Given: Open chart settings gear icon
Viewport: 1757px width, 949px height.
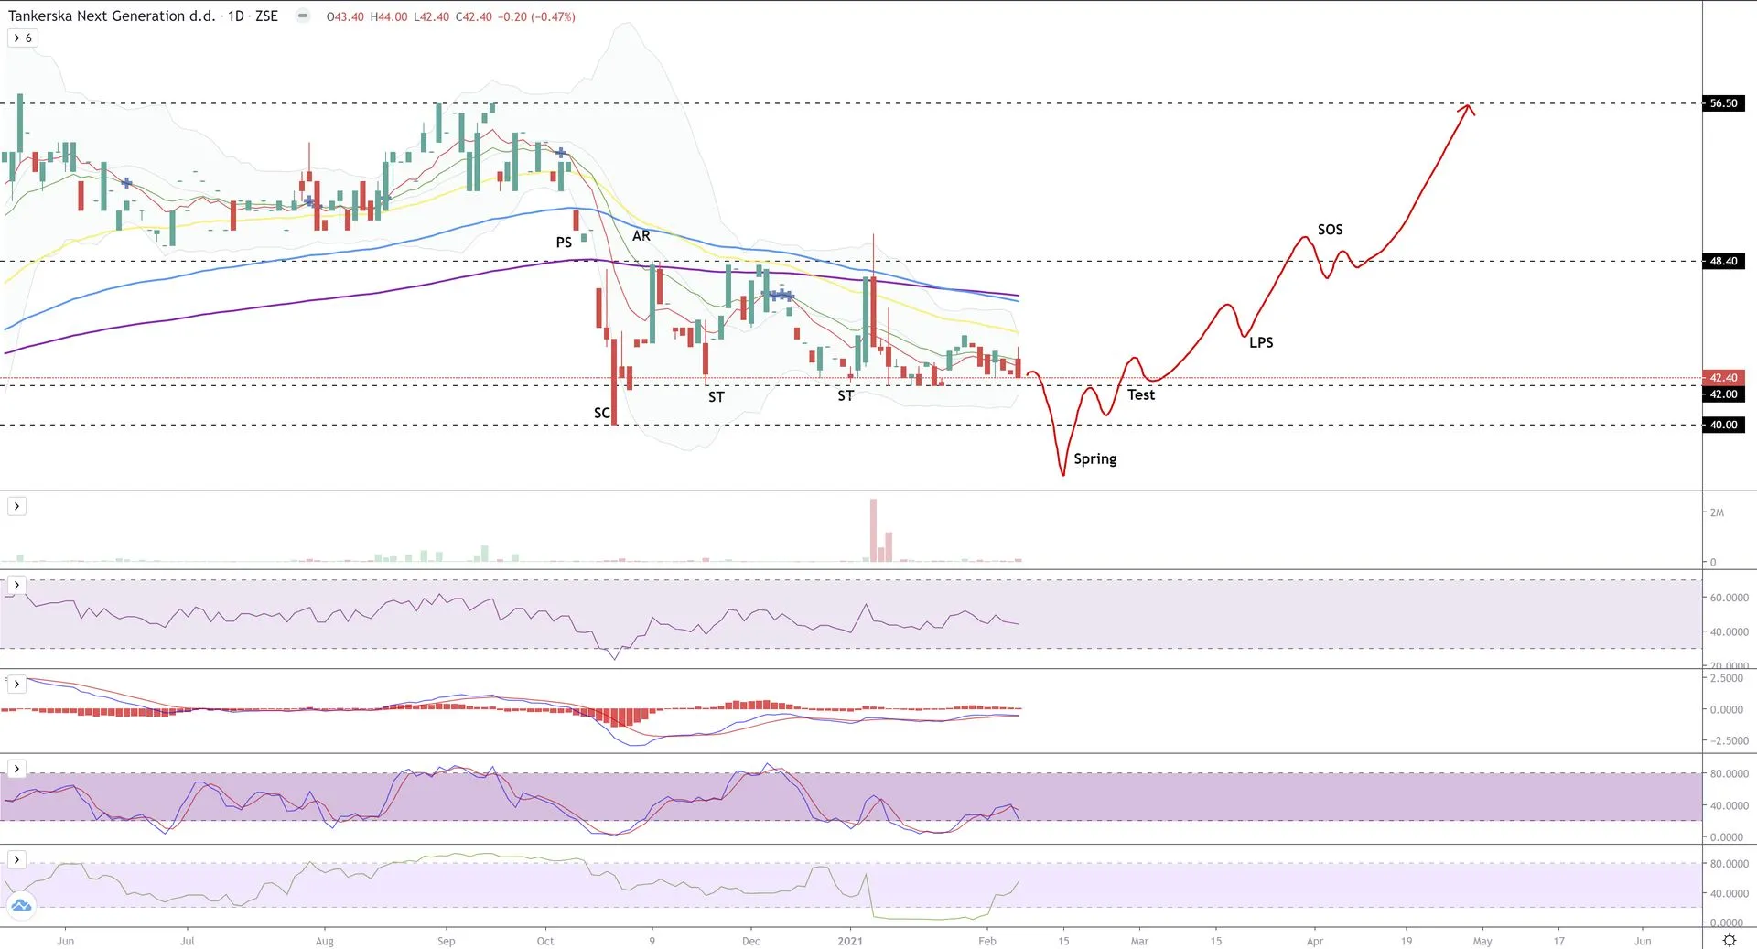Looking at the screenshot, I should pyautogui.click(x=1729, y=940).
